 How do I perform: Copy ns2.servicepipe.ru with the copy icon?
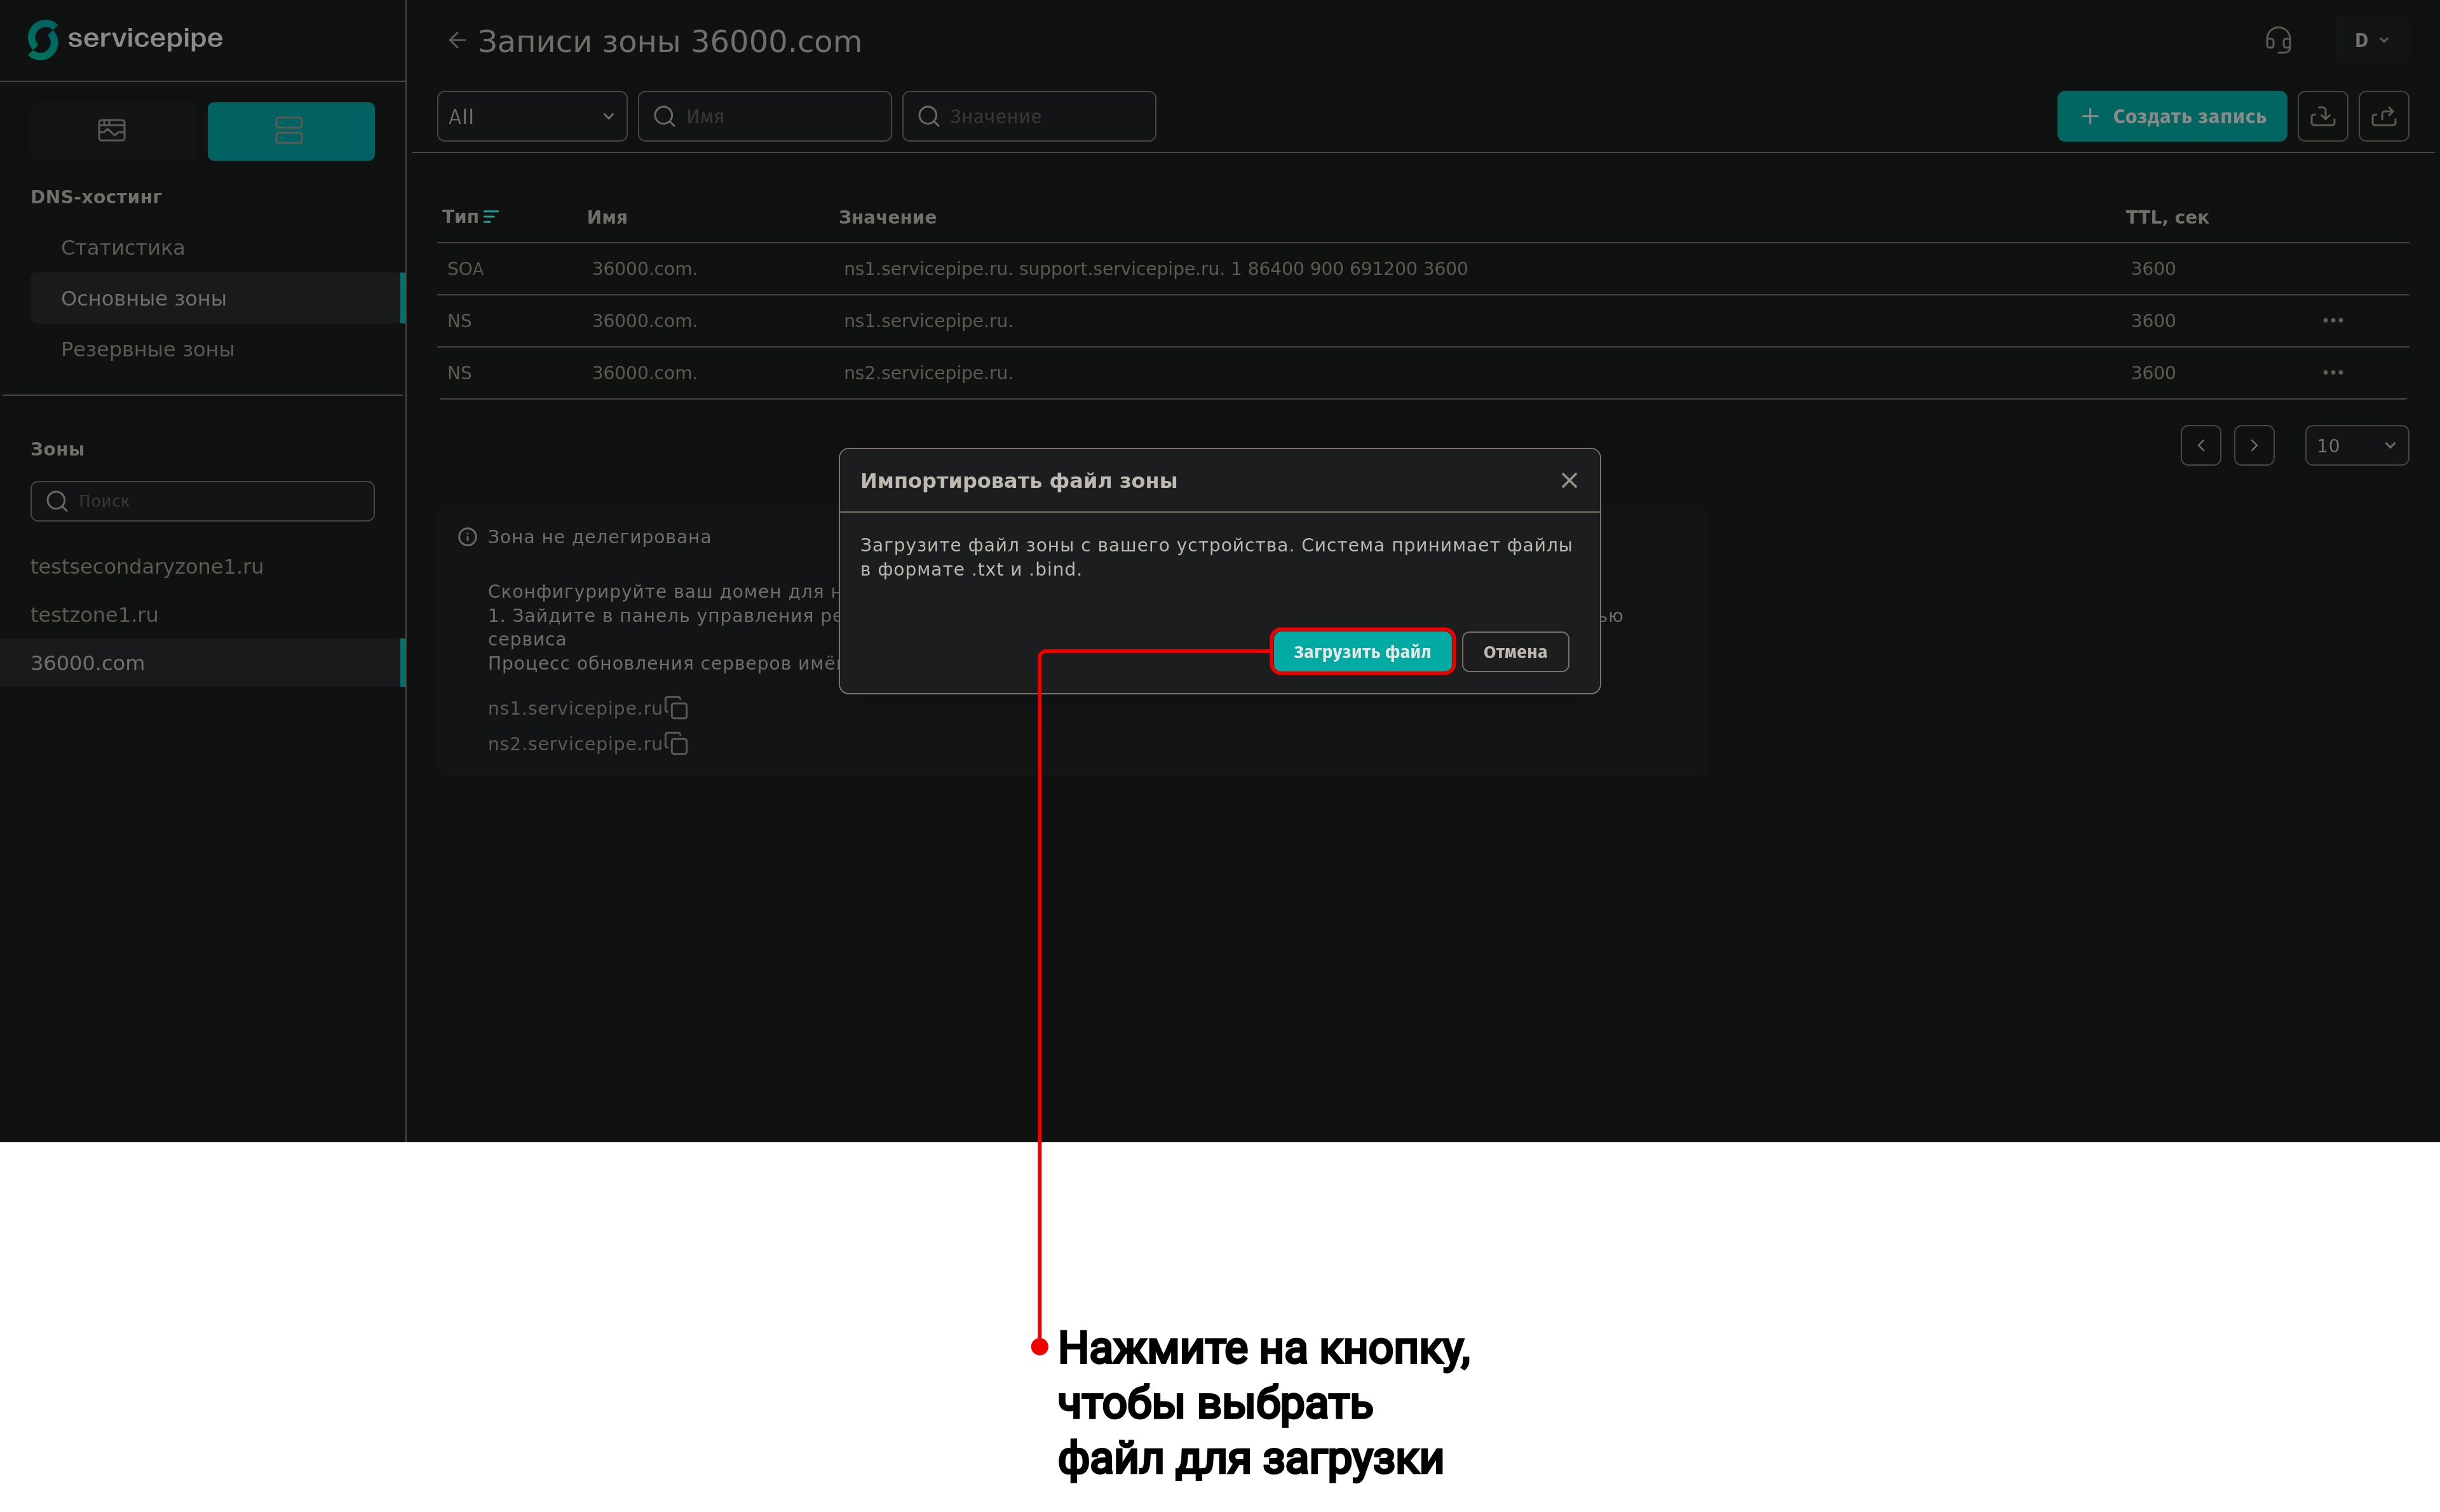[677, 744]
